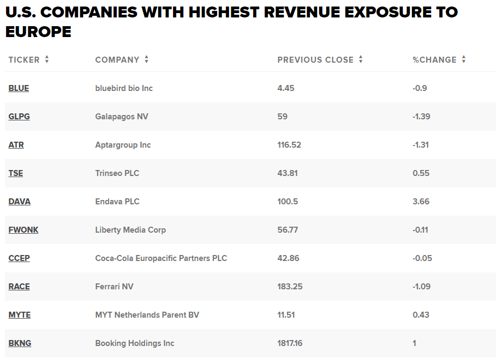Click the TSE ticker symbol
Screen dimensions: 496x358
coord(16,173)
